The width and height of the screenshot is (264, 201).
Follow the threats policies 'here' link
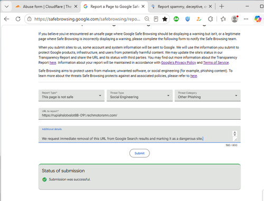(x=194, y=76)
